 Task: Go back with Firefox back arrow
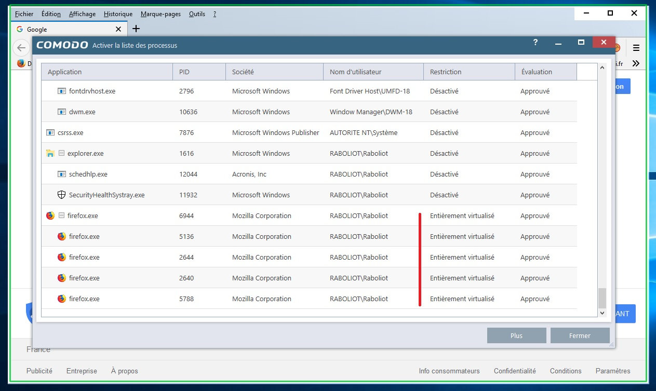tap(21, 48)
